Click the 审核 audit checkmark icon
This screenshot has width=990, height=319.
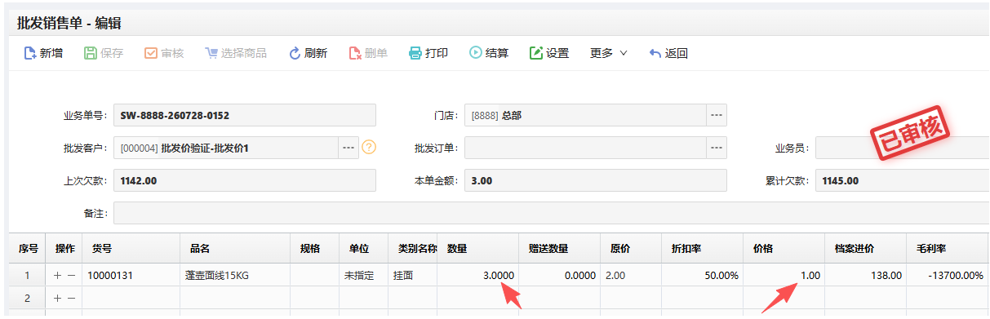pos(151,54)
